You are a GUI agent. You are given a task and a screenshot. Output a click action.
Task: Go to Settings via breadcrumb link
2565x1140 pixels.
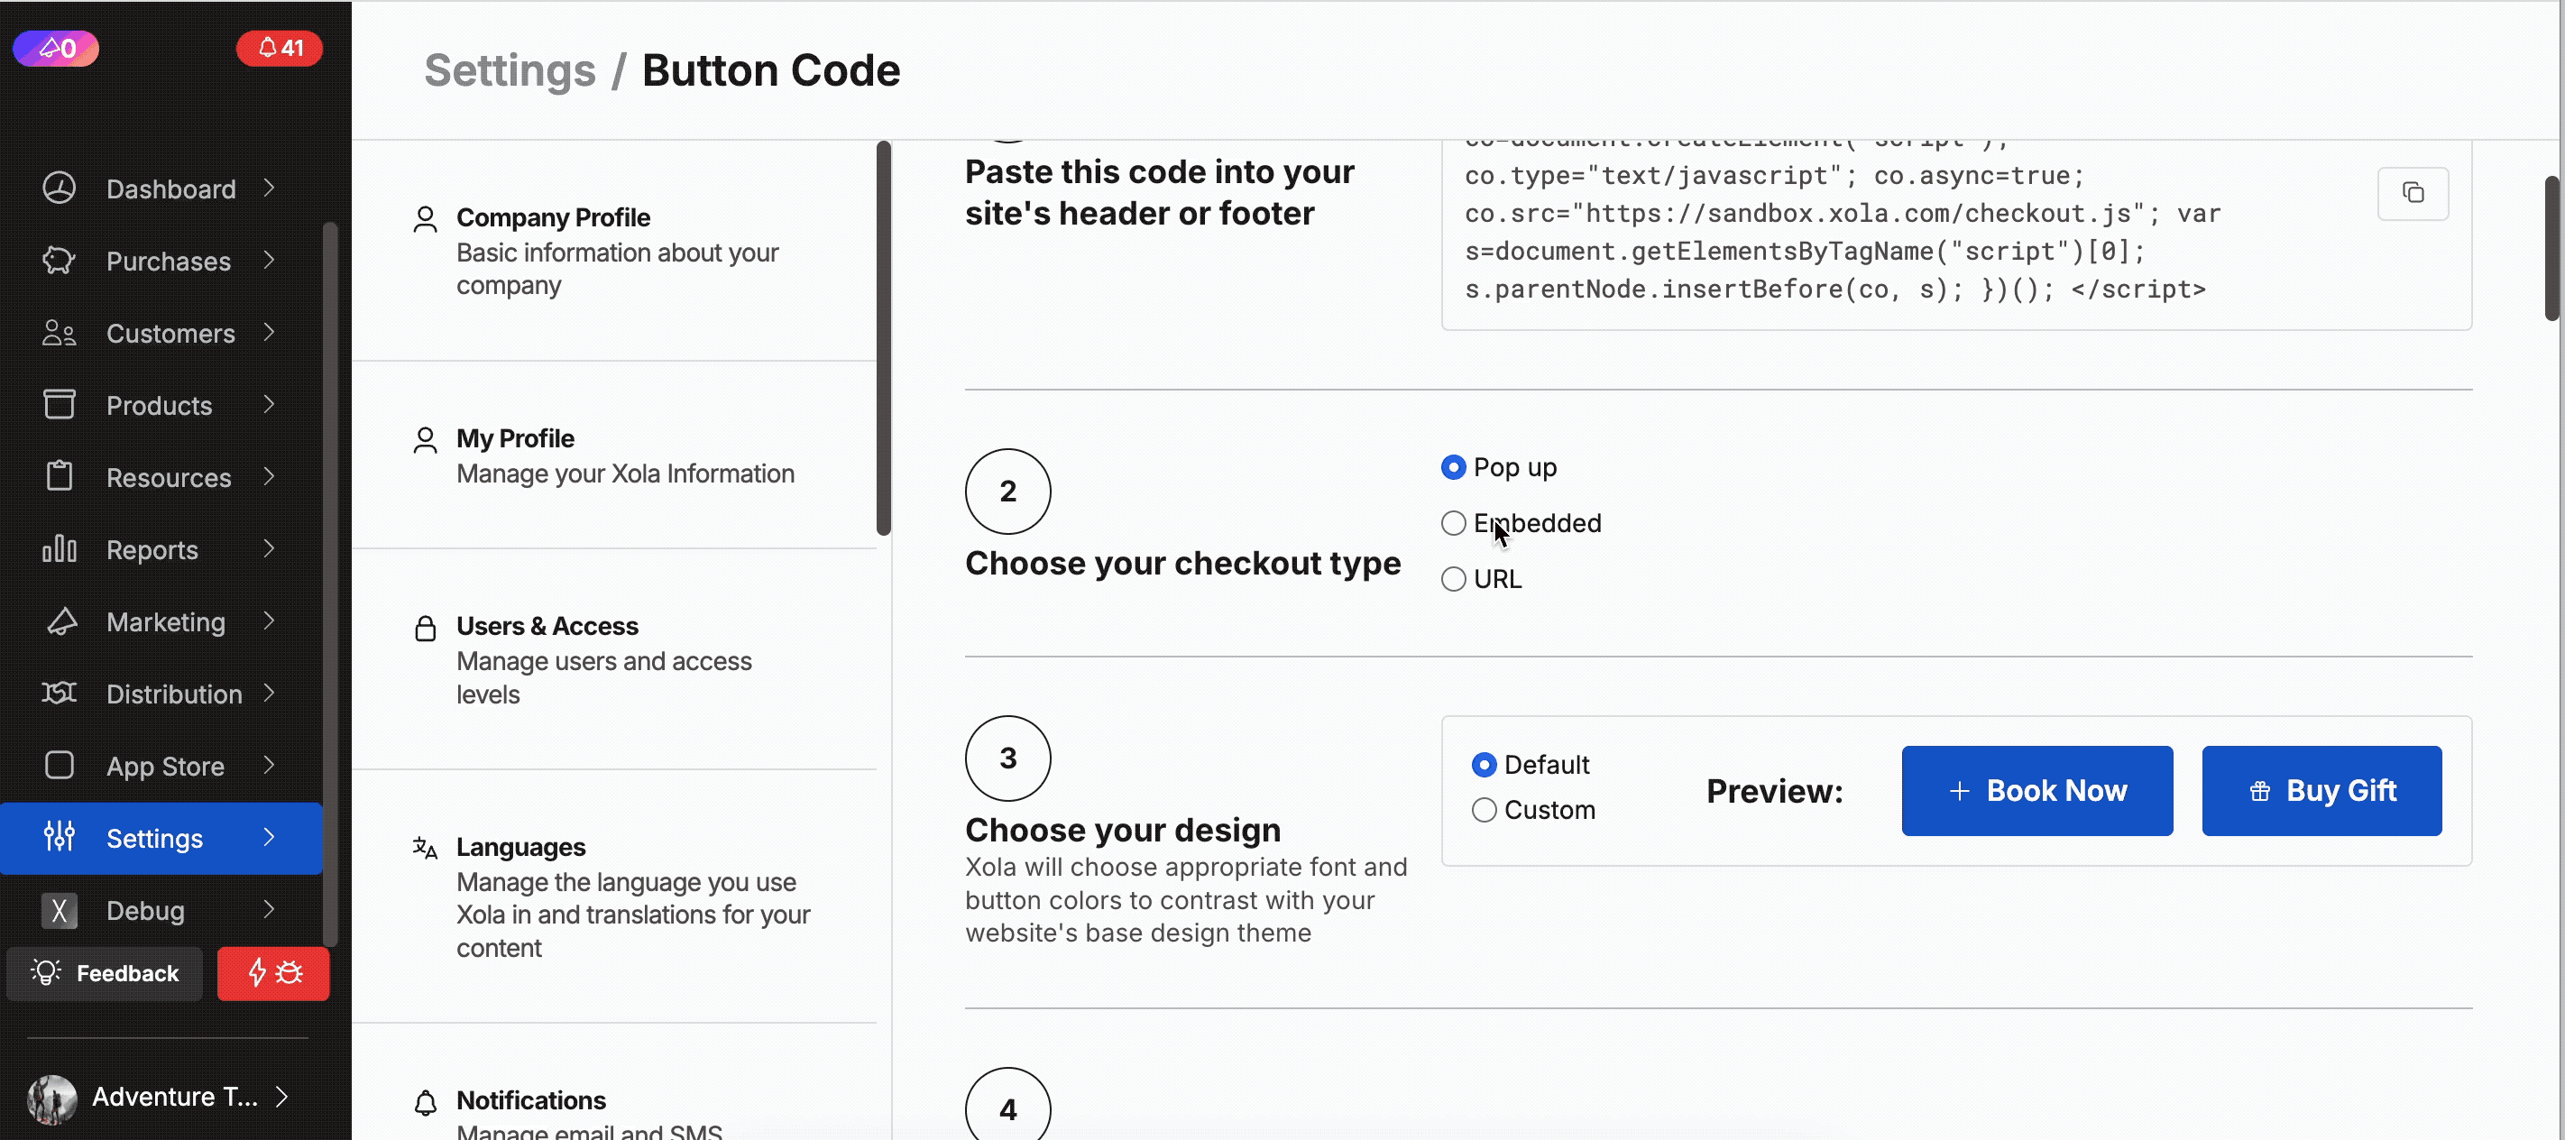(x=510, y=69)
